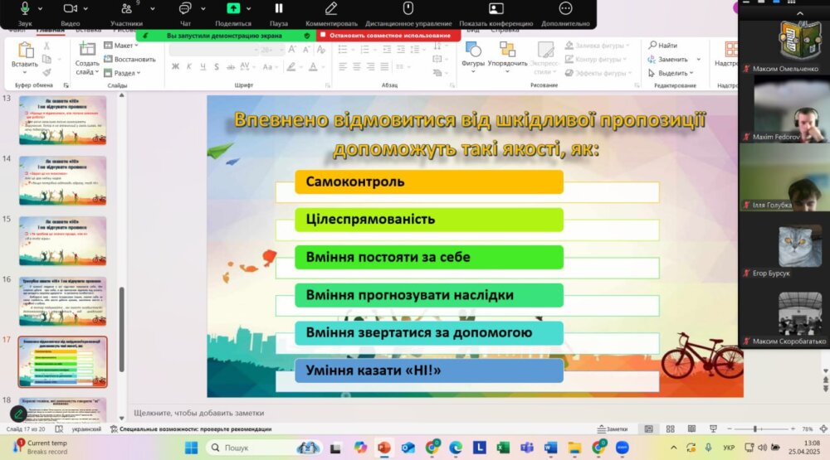Open Специальные возможности accessibility check
The image size is (830, 460).
191,429
